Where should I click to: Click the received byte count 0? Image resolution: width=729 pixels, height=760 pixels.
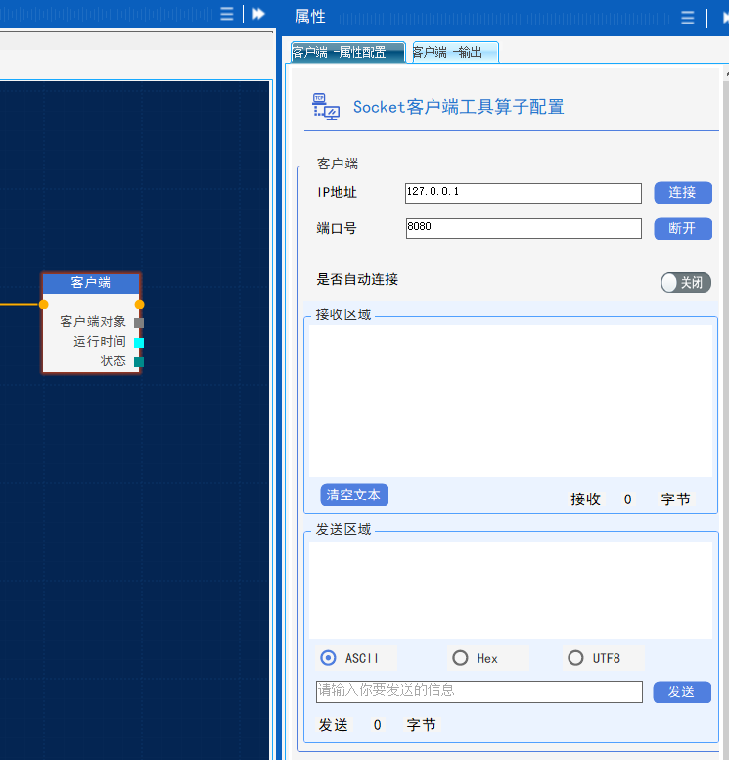pos(628,499)
